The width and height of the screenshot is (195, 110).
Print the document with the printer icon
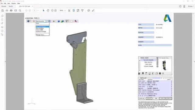pos(11,11)
